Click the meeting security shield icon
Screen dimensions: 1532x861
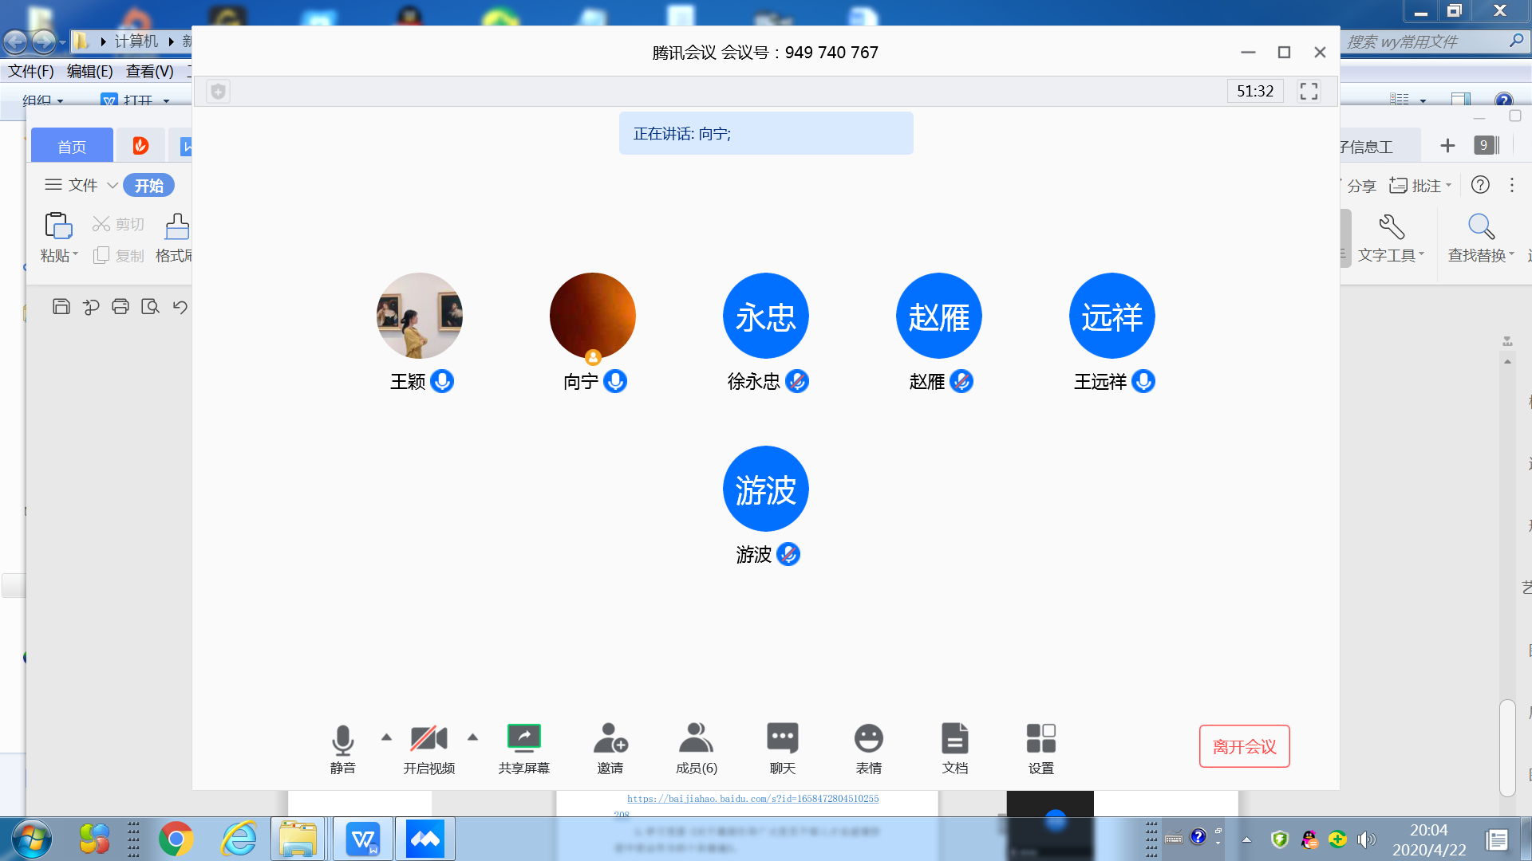[x=218, y=91]
